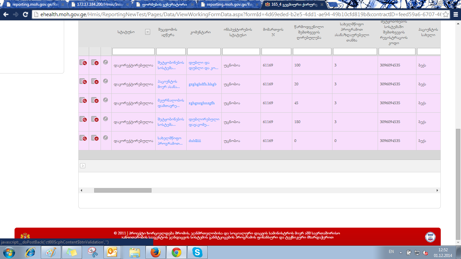Click the red list icon in the fourth row
461x259 pixels.
coord(95,119)
